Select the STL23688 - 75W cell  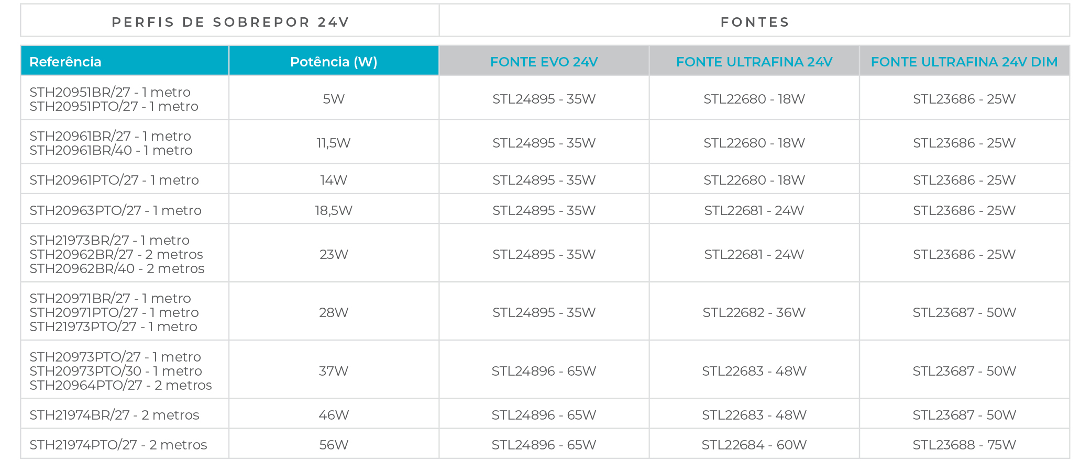tap(964, 445)
